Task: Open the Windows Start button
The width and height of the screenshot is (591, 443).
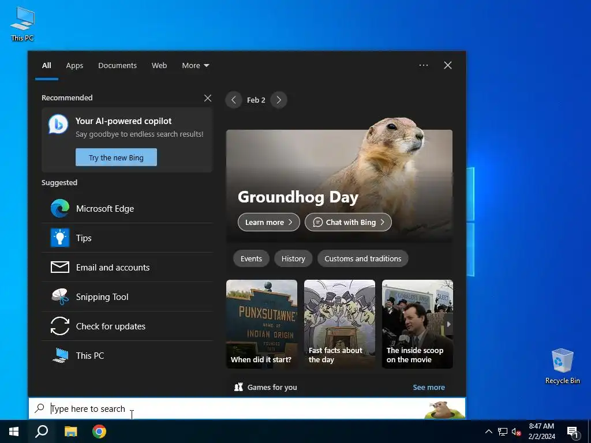Action: 14,431
